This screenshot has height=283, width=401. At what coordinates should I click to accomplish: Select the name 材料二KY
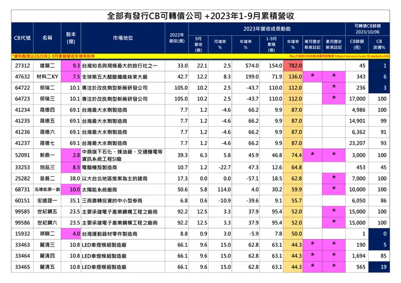point(47,77)
